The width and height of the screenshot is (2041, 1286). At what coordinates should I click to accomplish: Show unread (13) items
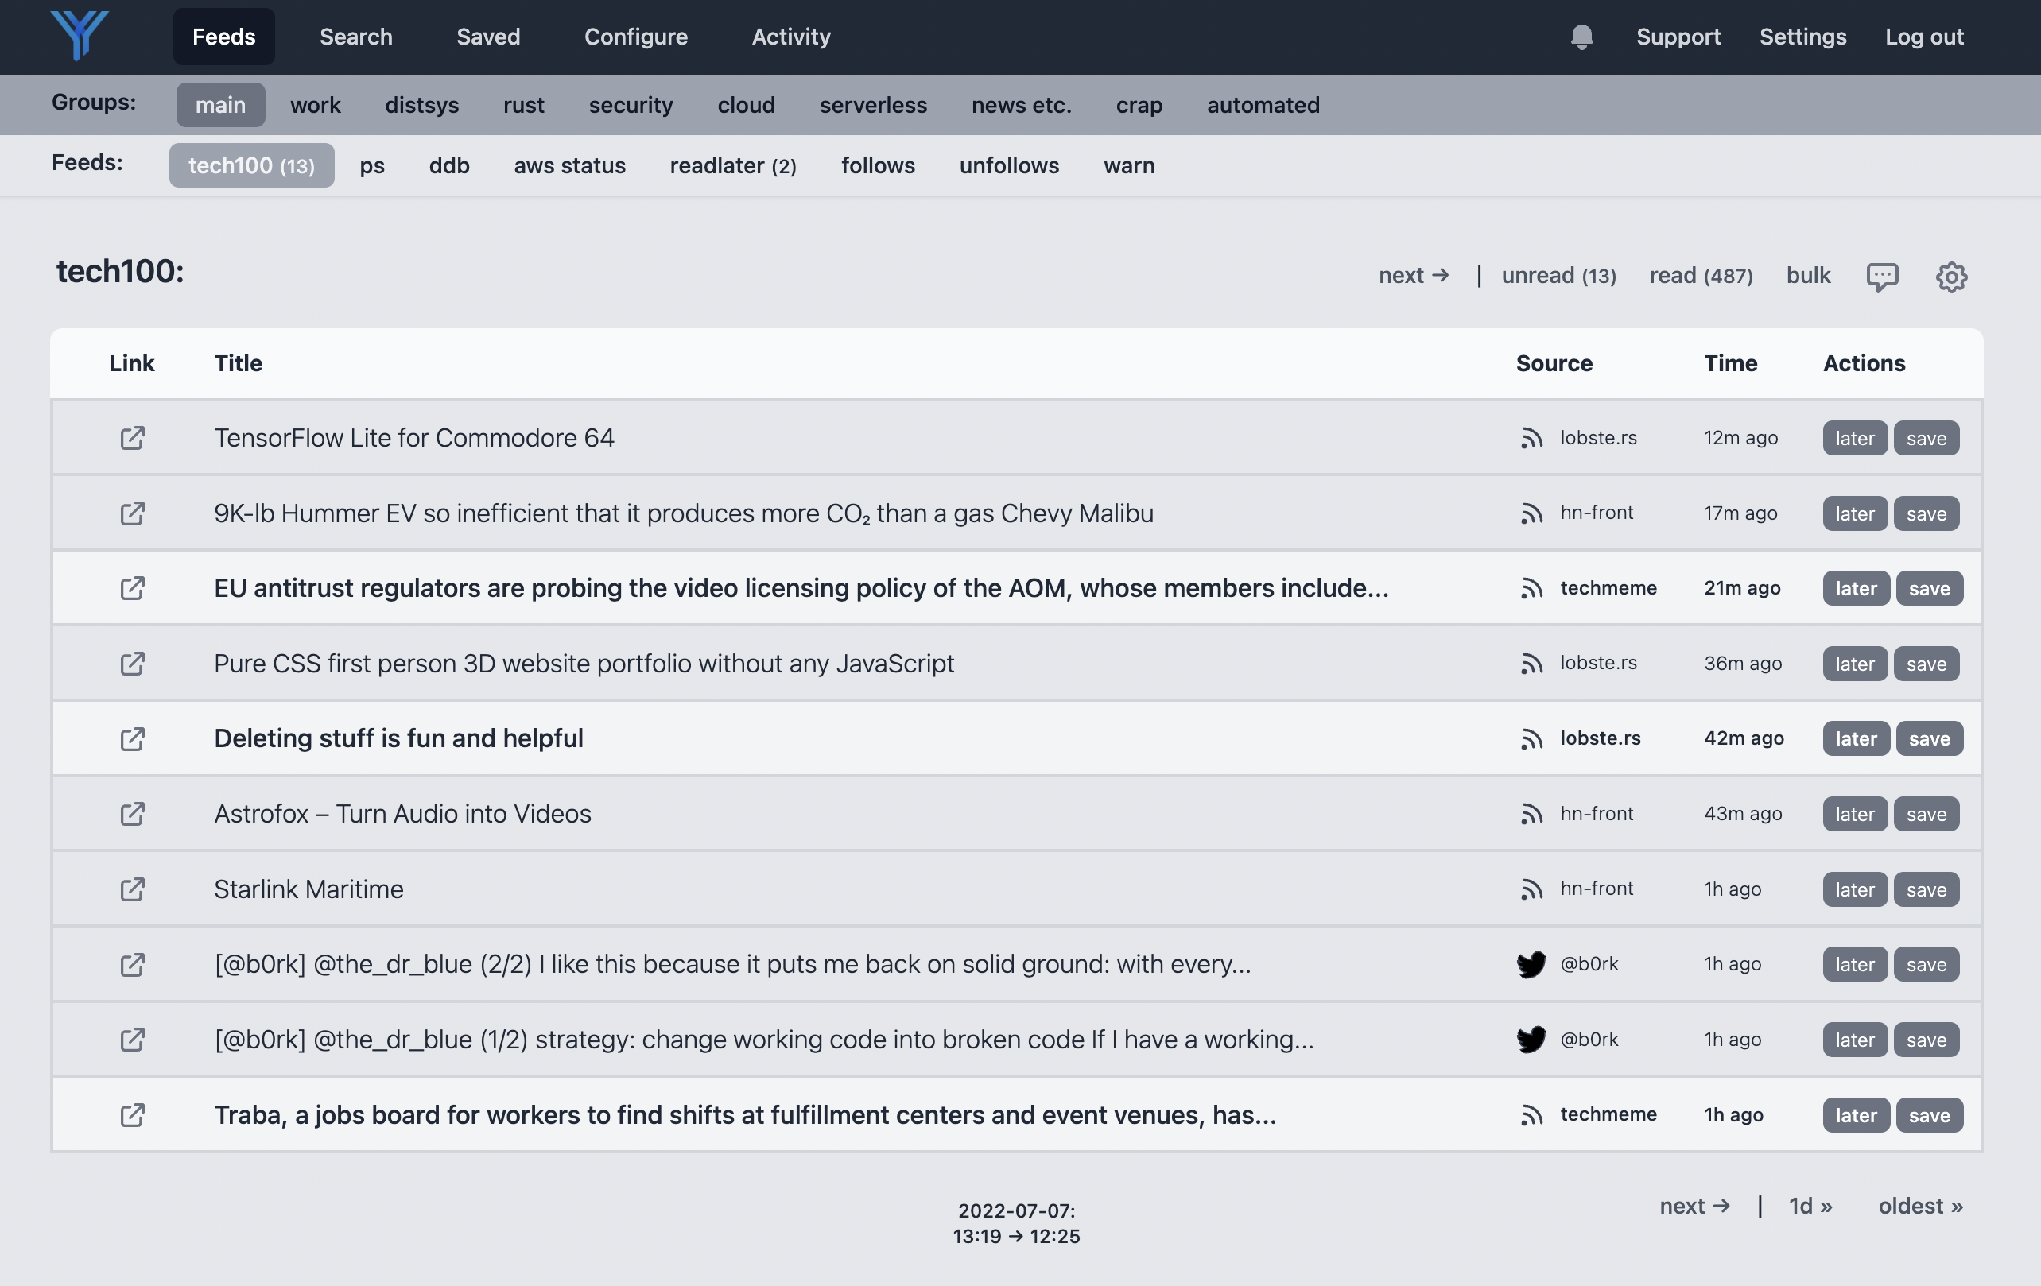[1558, 275]
